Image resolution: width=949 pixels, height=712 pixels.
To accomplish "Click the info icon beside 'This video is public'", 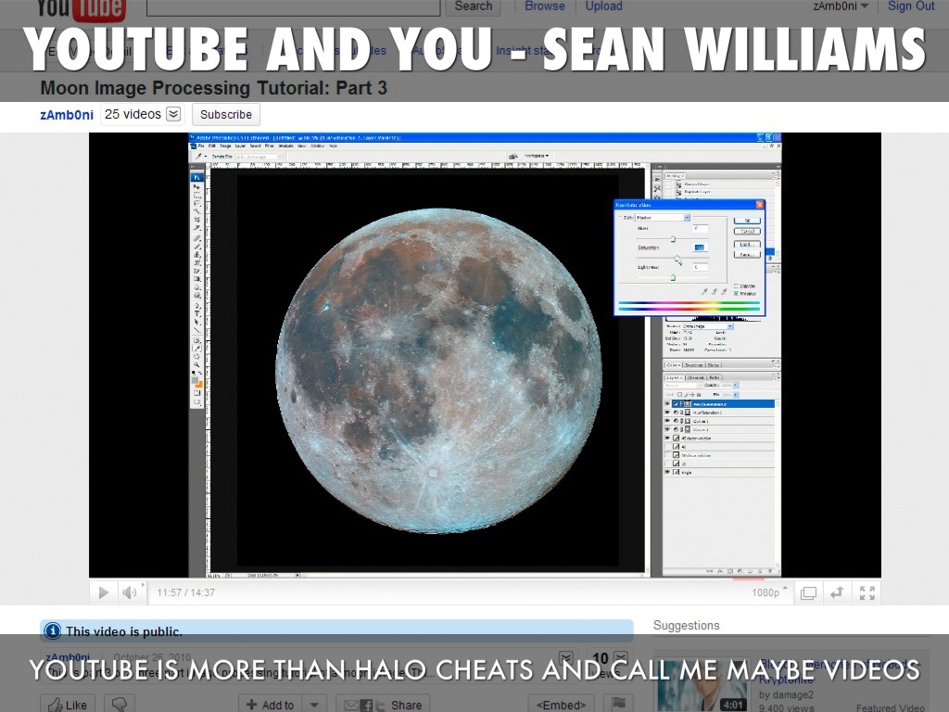I will [x=53, y=631].
